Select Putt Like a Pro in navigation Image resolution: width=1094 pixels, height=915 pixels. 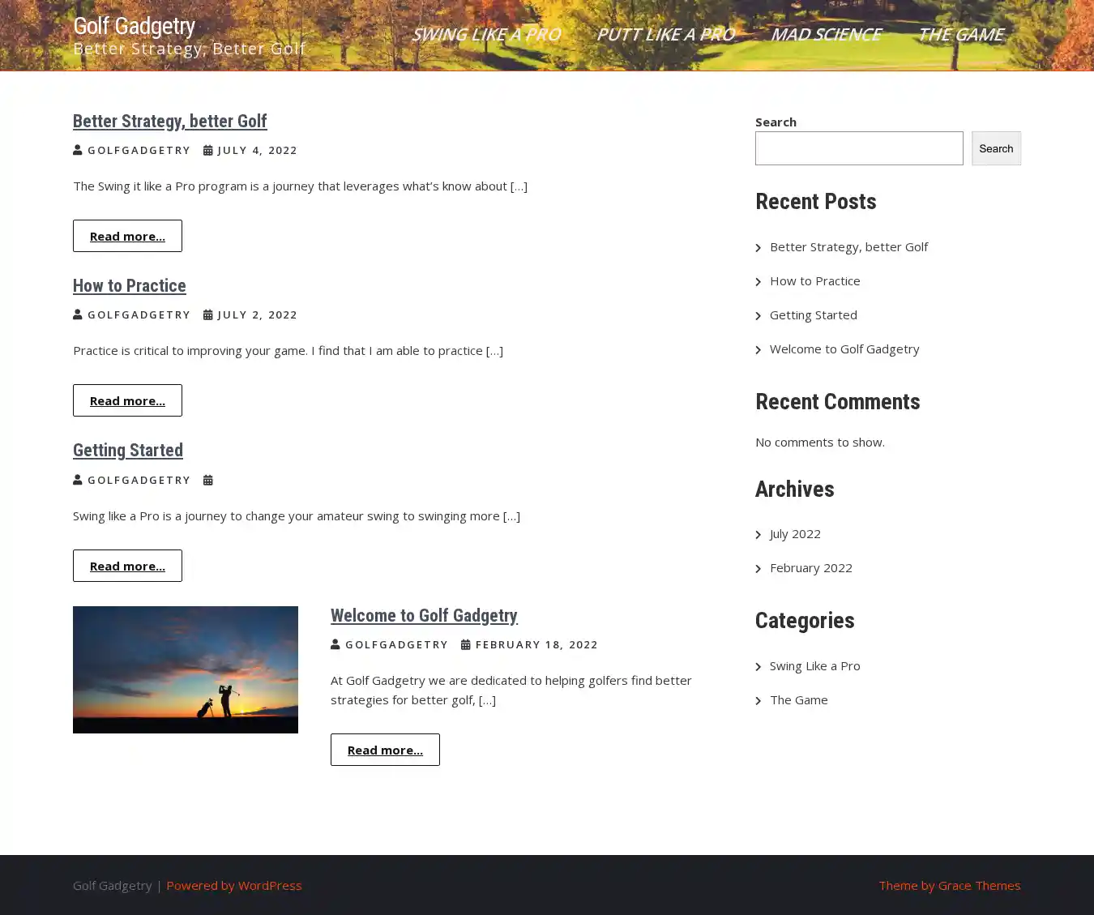pyautogui.click(x=665, y=34)
